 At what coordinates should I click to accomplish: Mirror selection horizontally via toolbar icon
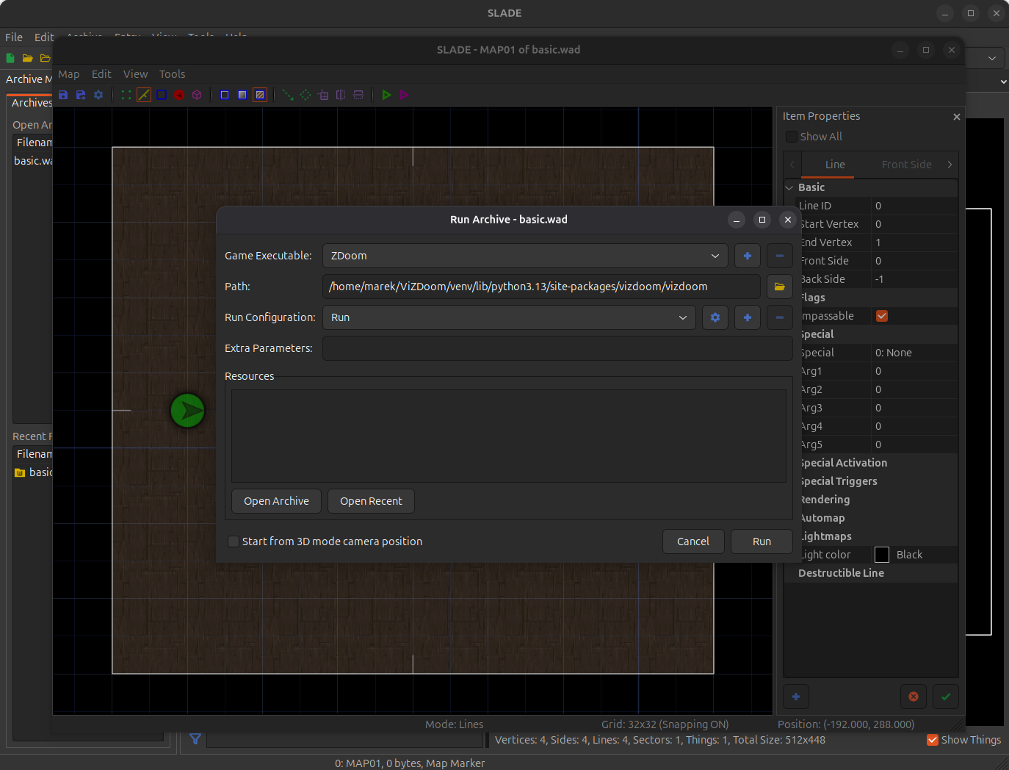(x=341, y=95)
